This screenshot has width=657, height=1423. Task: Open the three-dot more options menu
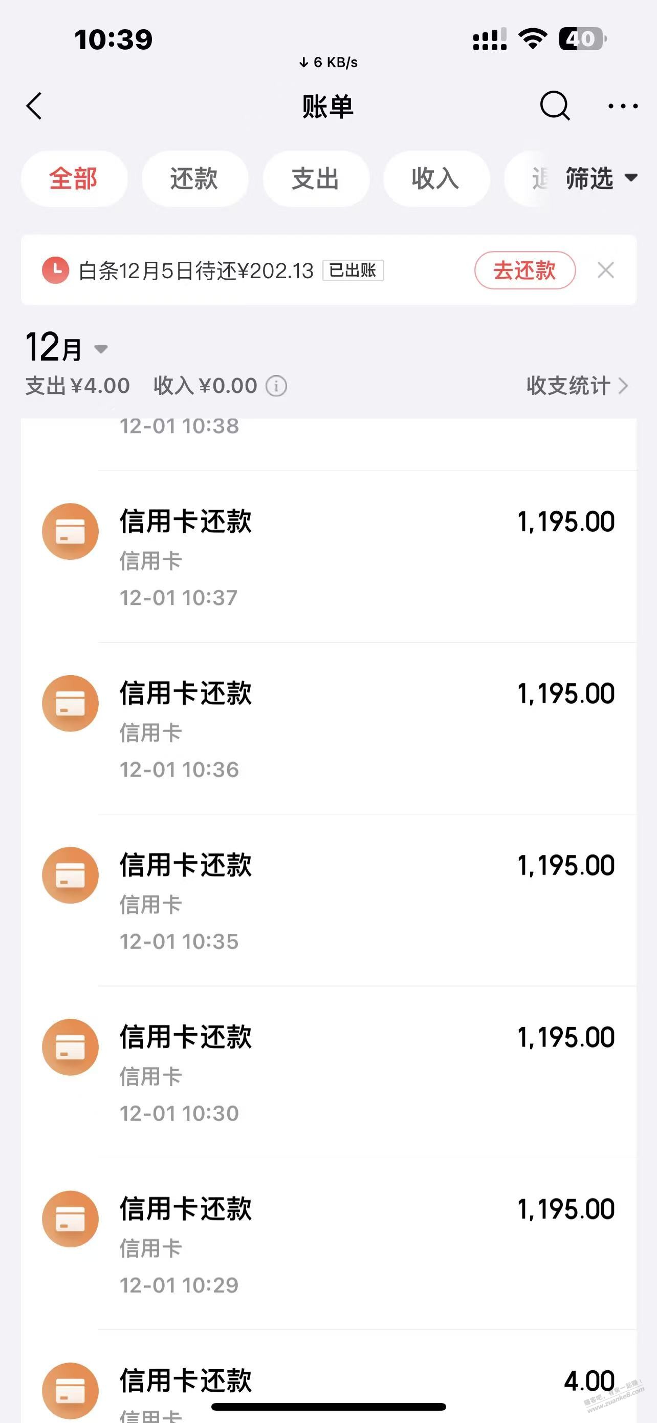point(622,106)
